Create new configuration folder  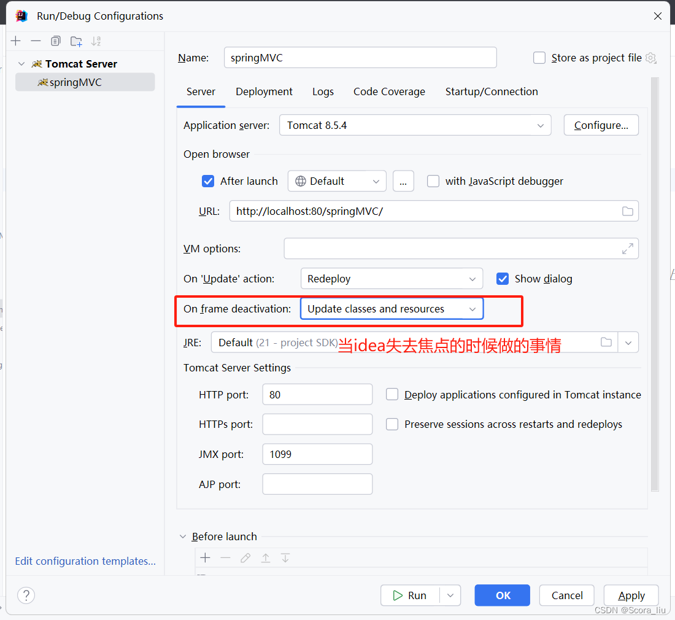pyautogui.click(x=76, y=41)
